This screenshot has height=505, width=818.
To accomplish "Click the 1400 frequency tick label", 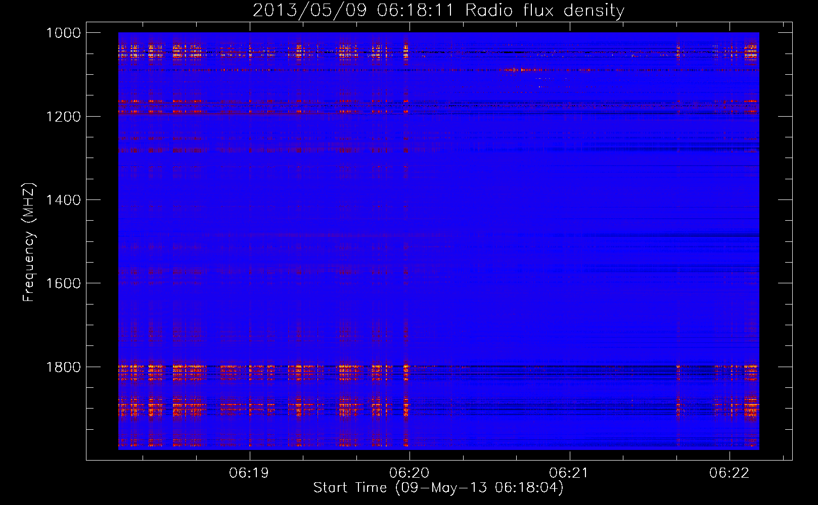I will [x=63, y=200].
